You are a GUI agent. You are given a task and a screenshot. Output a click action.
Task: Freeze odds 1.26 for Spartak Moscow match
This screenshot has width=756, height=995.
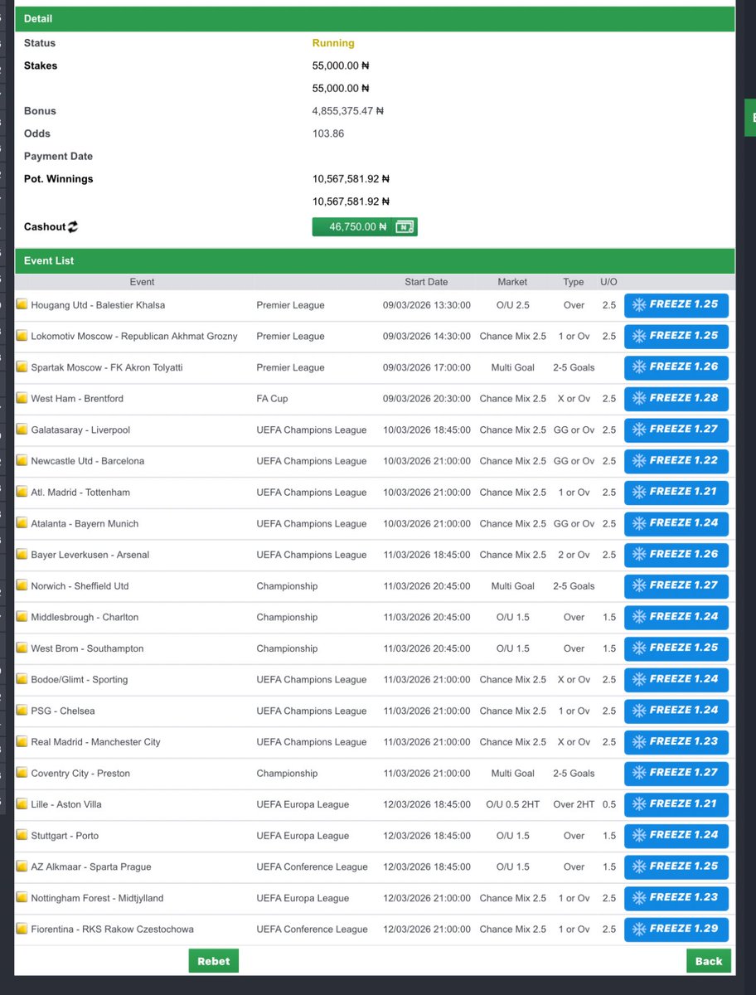(x=676, y=367)
